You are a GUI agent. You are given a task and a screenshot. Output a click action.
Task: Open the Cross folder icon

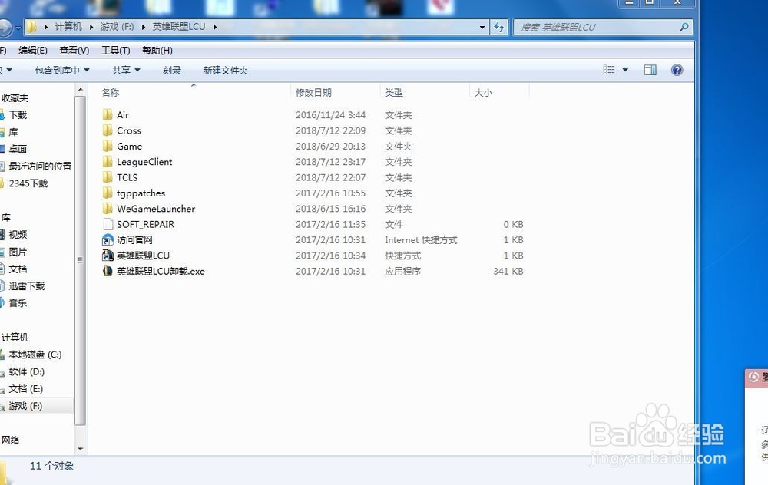[x=108, y=130]
